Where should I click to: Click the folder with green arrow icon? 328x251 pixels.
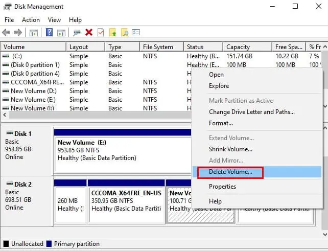113,32
